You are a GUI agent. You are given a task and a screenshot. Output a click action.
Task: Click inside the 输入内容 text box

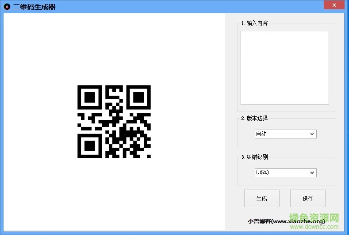pyautogui.click(x=285, y=68)
